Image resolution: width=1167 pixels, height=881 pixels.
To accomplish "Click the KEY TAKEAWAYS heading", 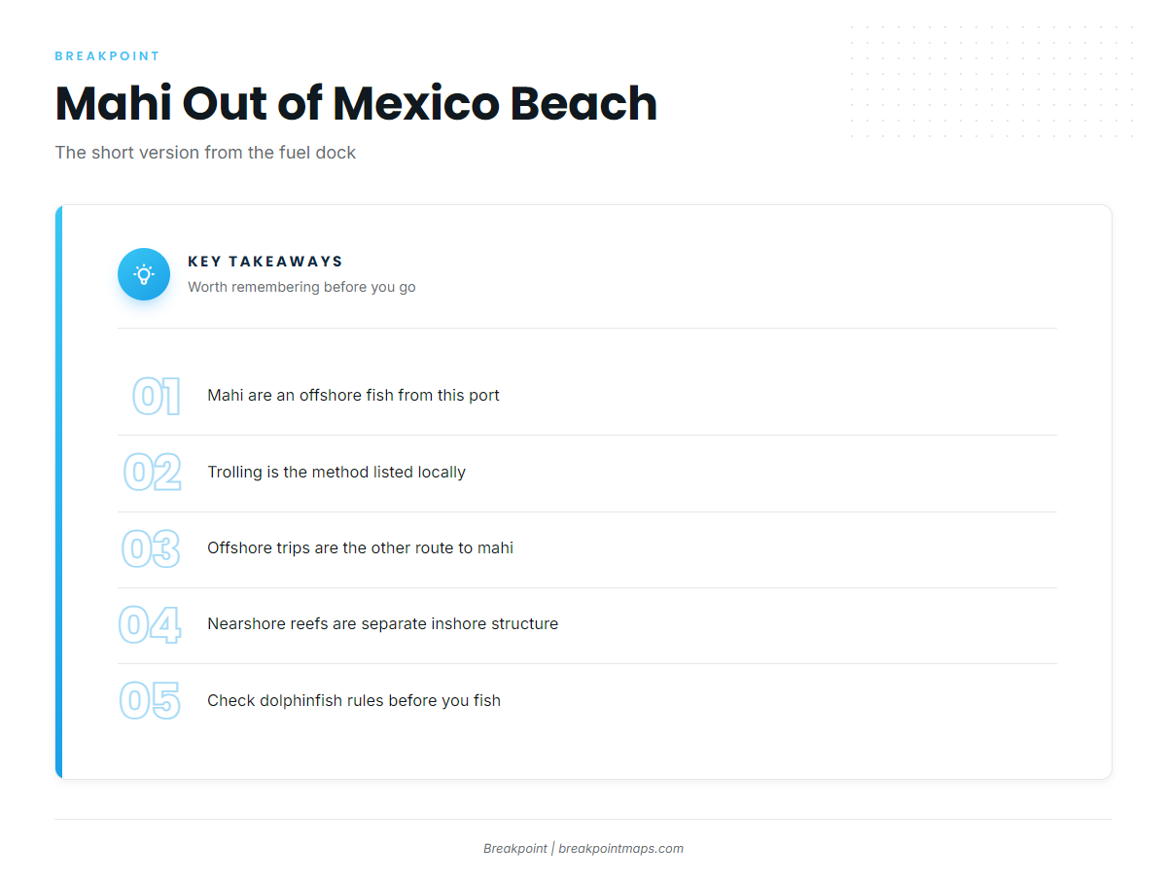I will [265, 262].
